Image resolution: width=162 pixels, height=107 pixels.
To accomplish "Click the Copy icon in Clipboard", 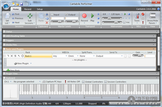I will click(47, 18).
